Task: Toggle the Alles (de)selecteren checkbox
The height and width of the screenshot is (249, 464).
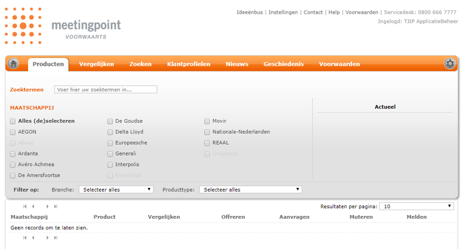Action: click(x=13, y=121)
